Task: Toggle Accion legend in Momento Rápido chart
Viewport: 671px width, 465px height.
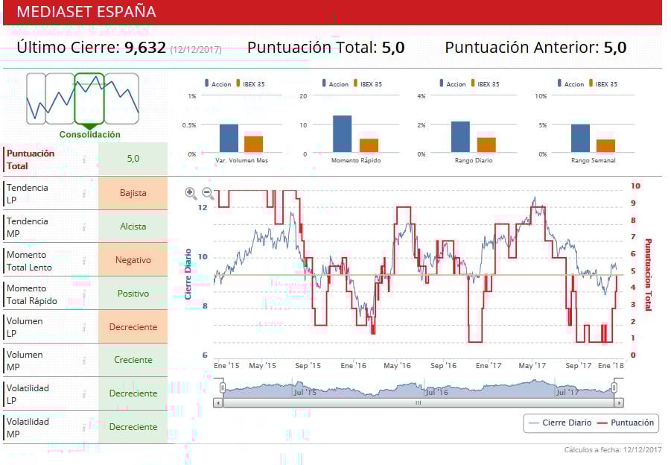Action: coord(335,83)
